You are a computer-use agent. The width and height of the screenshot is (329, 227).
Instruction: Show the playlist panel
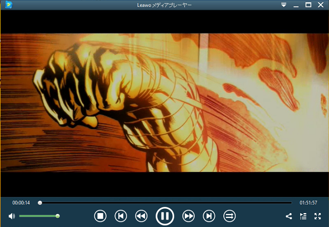[x=303, y=216]
